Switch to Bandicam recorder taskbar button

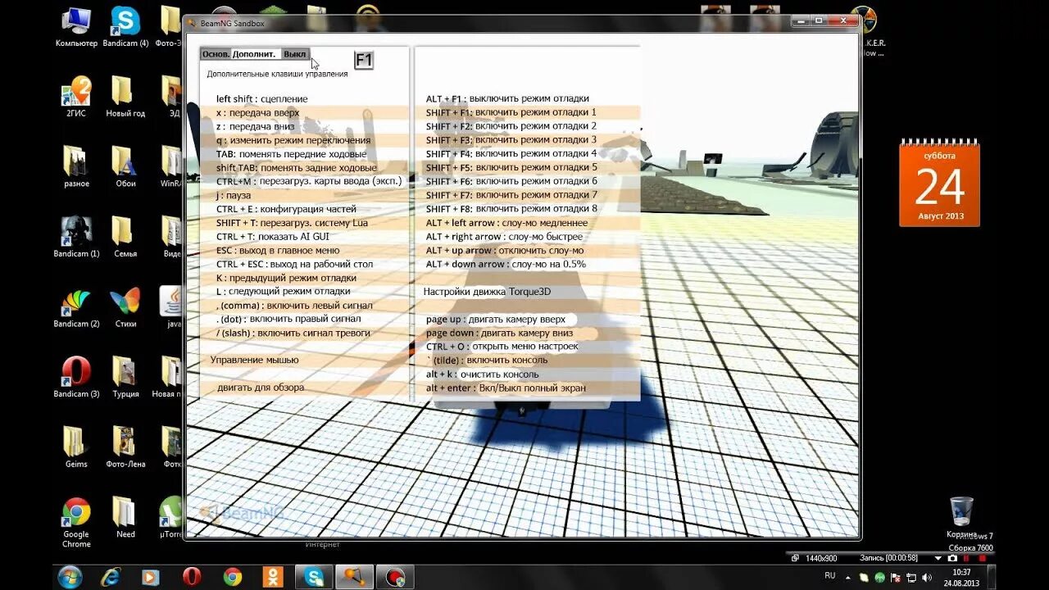[x=395, y=577]
